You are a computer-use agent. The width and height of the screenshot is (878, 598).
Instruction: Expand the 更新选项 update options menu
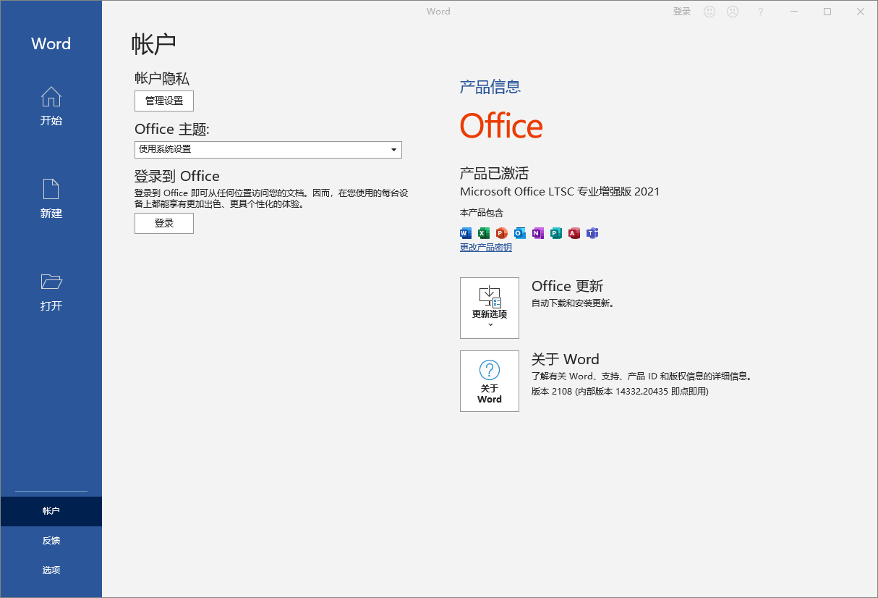(x=490, y=308)
